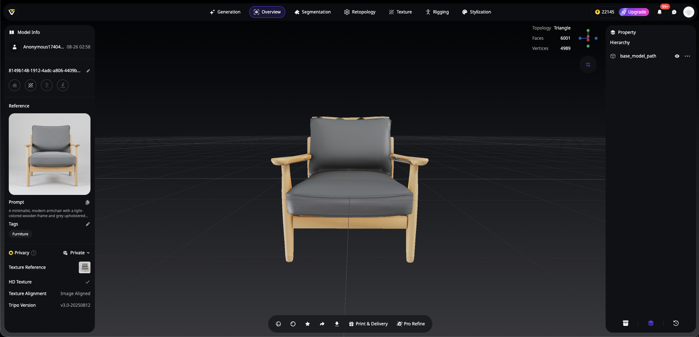Image resolution: width=699 pixels, height=337 pixels.
Task: Toggle visibility of base_model_path
Action: pyautogui.click(x=677, y=56)
